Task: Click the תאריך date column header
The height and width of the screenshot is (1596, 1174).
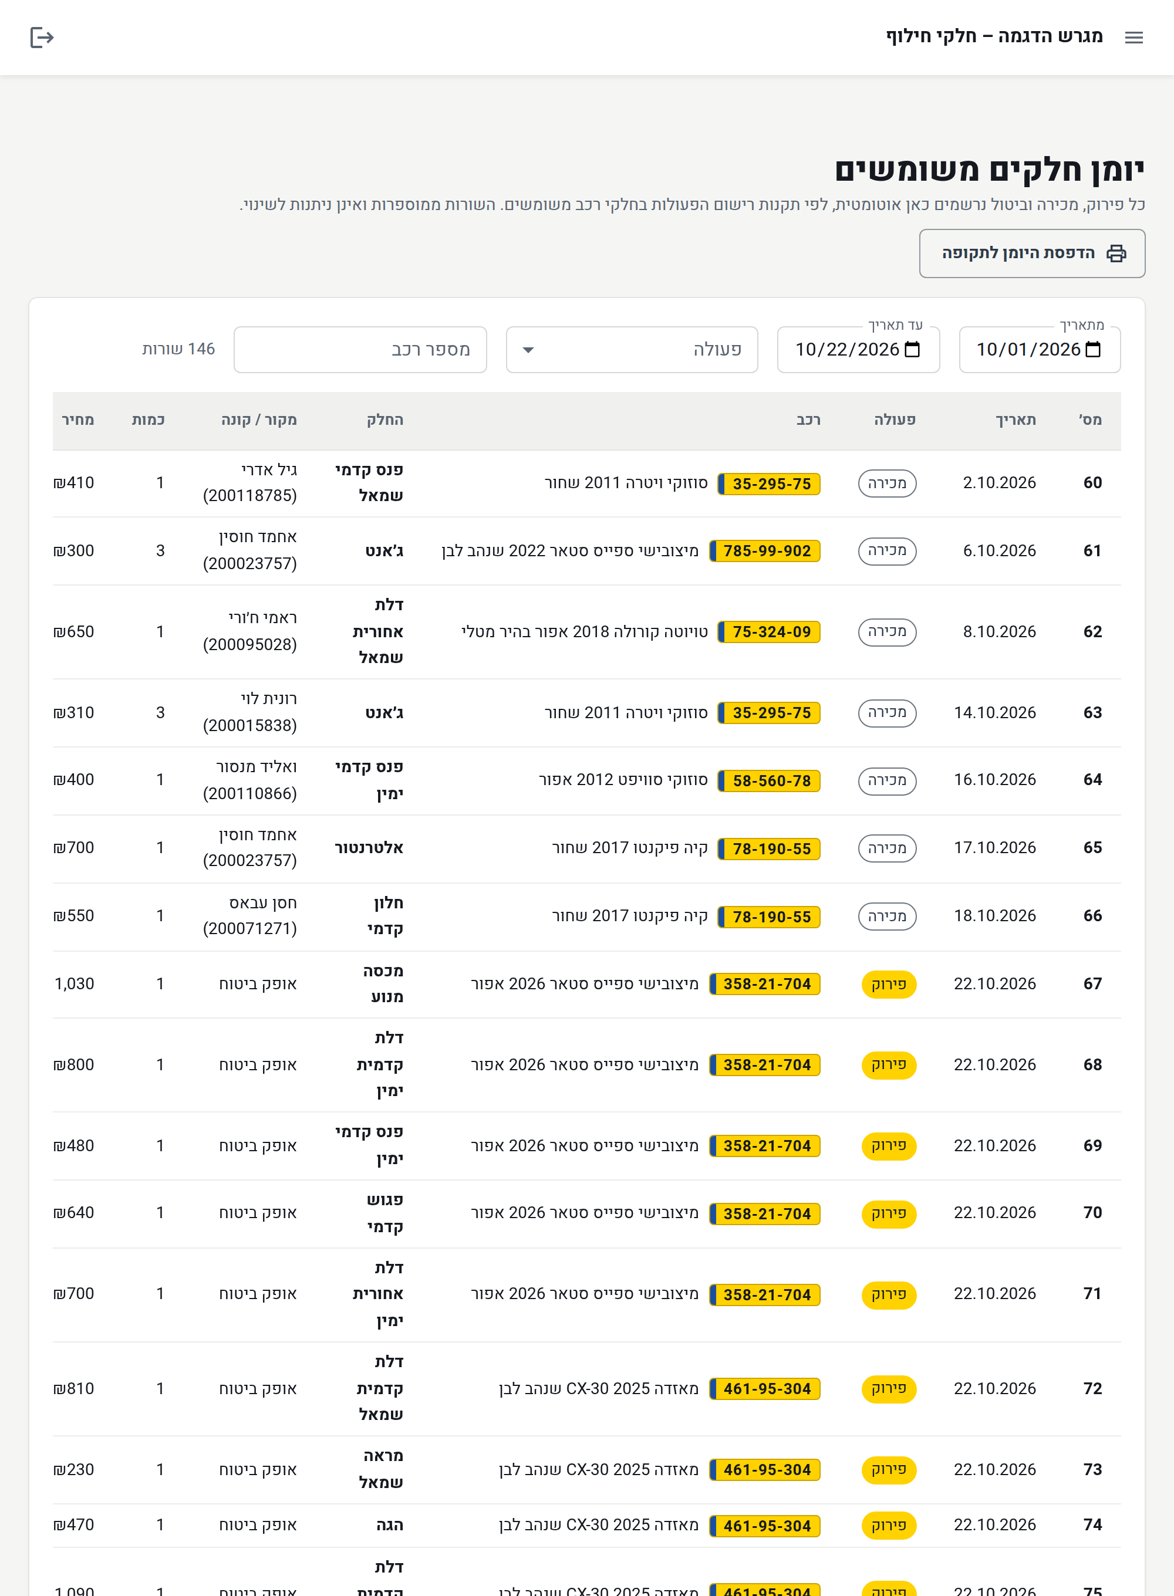Action: click(1016, 420)
